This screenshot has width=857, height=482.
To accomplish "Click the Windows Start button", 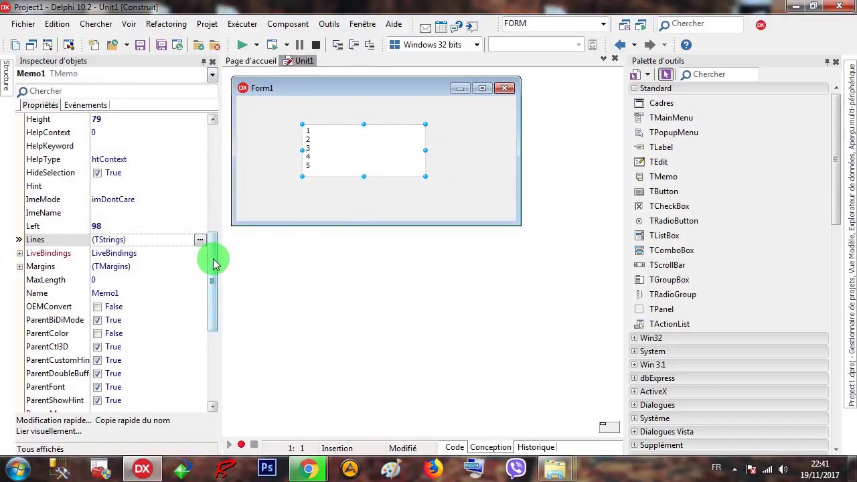I will 18,468.
